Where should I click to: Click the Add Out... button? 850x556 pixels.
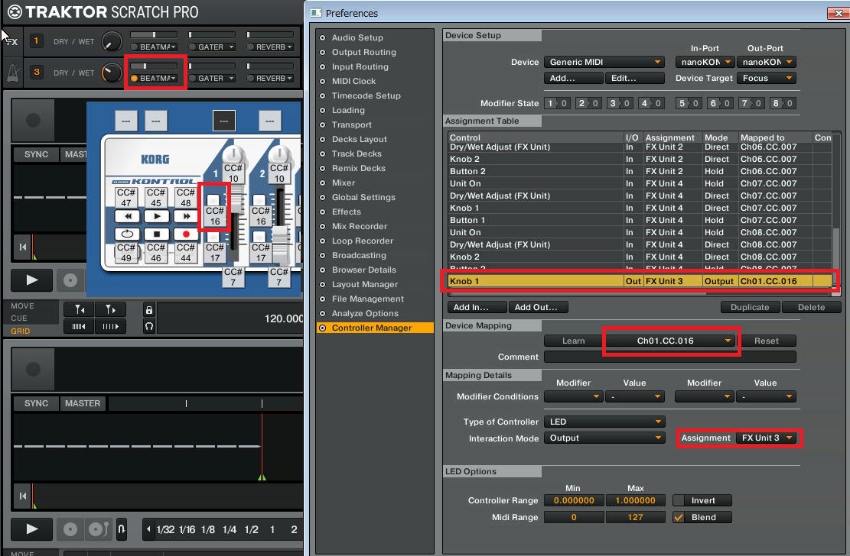[x=539, y=308]
